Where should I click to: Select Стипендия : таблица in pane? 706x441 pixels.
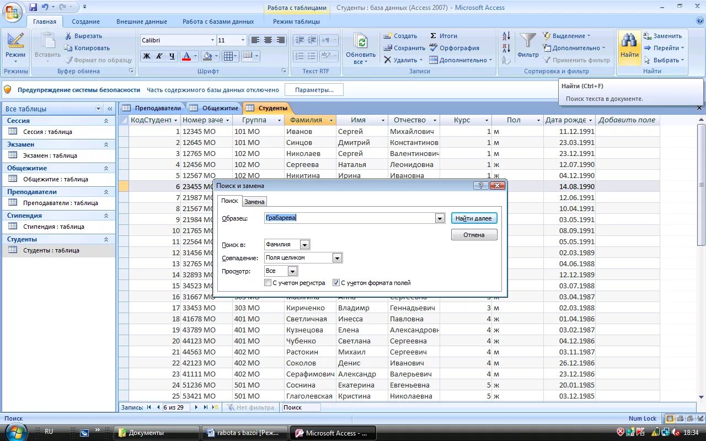coord(54,227)
